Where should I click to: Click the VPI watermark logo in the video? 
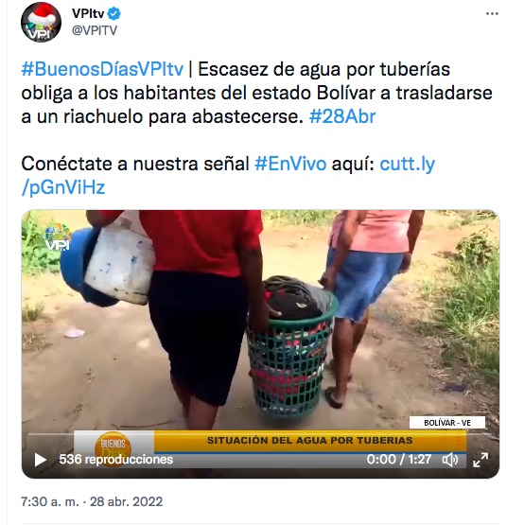pyautogui.click(x=58, y=237)
